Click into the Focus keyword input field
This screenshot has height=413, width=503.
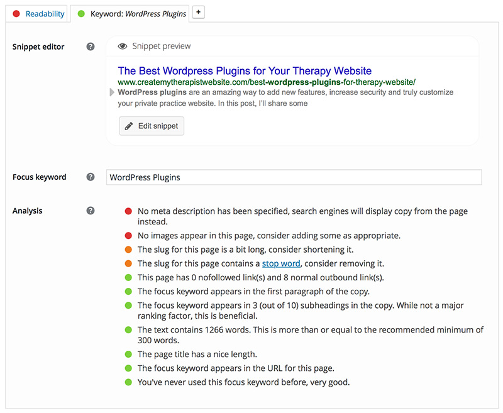click(x=294, y=177)
